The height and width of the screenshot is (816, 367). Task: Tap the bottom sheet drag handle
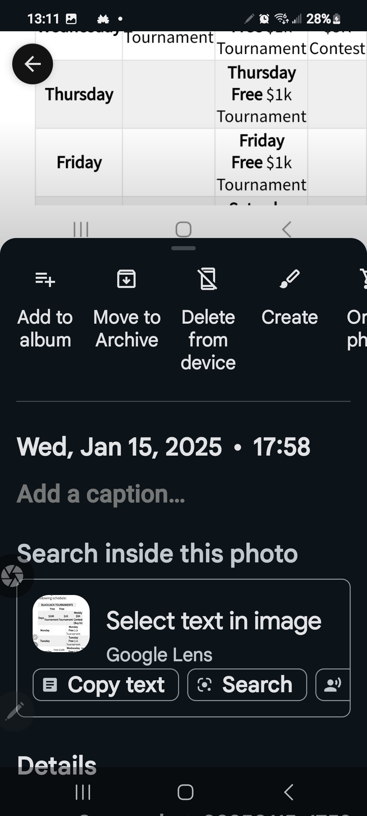click(183, 248)
